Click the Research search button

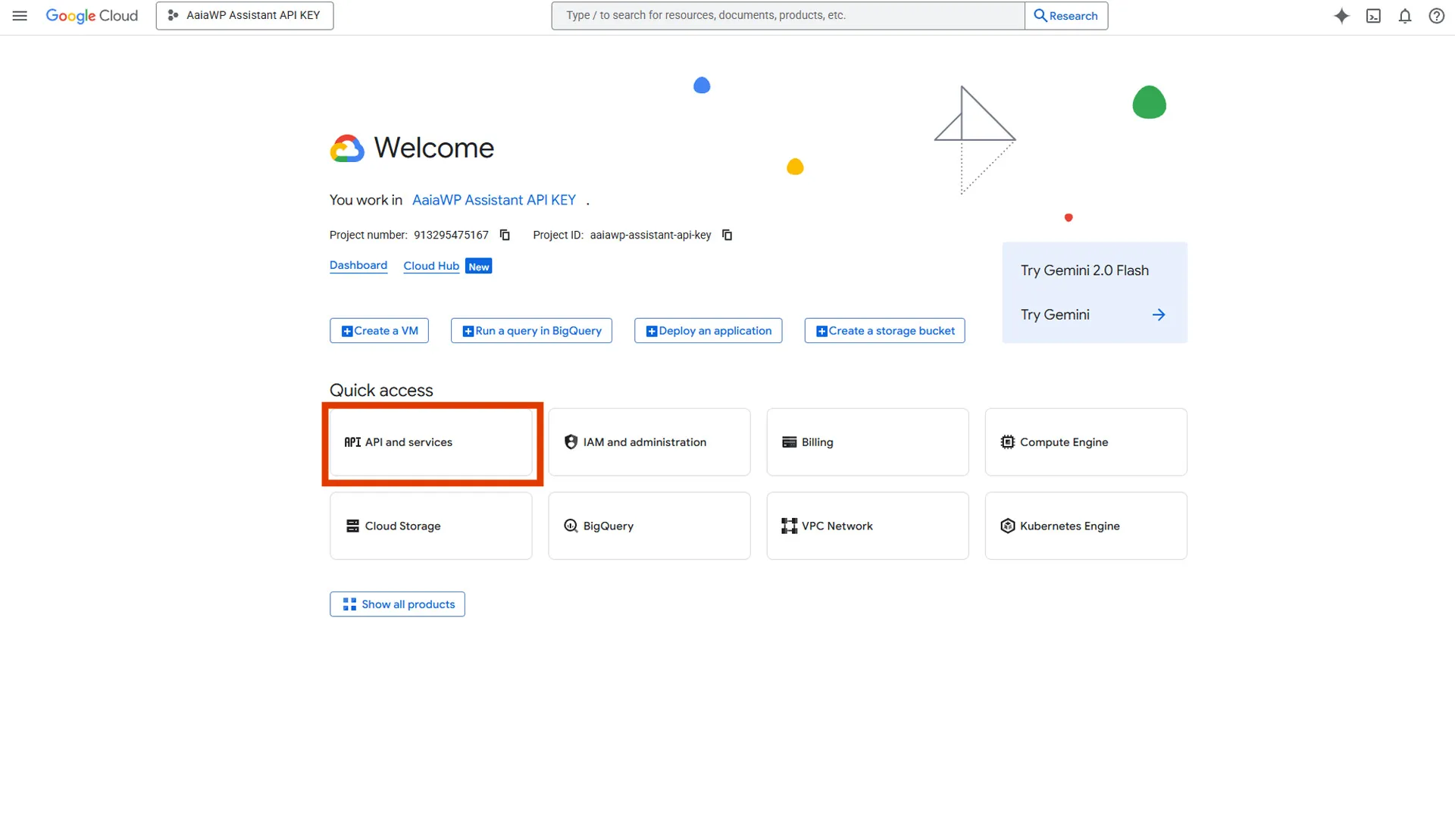(1066, 15)
